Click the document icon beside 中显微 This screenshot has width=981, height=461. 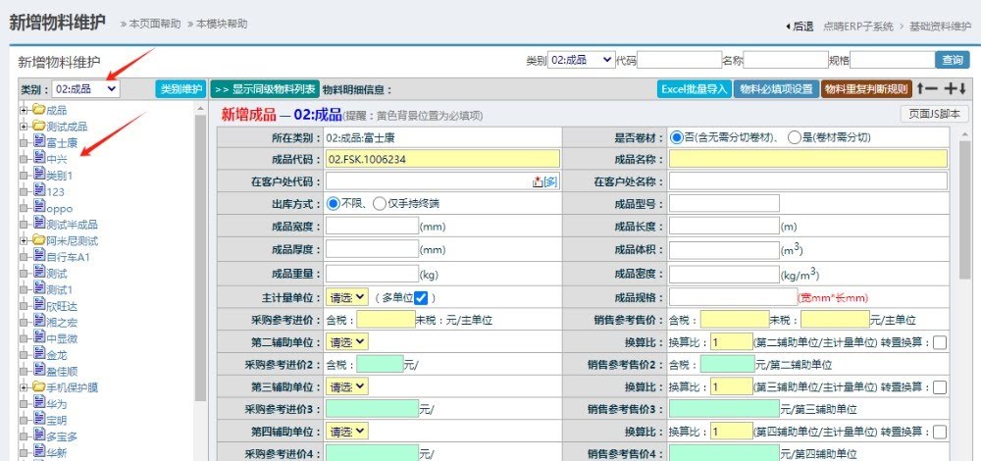coord(39,337)
